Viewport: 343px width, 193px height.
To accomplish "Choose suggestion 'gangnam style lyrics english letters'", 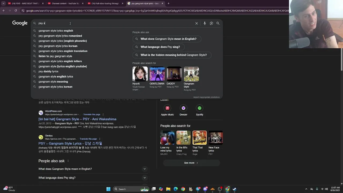I will pyautogui.click(x=60, y=61).
